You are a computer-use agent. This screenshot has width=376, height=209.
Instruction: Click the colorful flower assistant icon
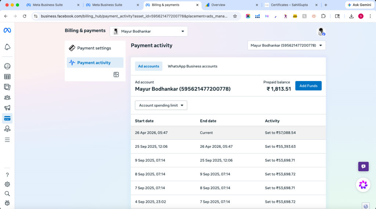click(x=363, y=185)
